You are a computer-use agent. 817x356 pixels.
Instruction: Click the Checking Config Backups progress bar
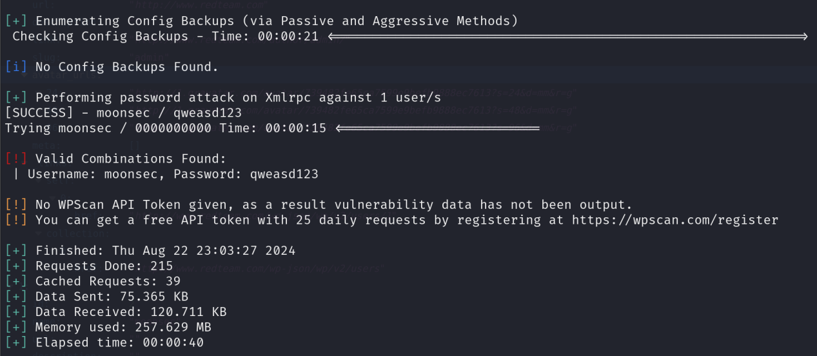pos(567,37)
